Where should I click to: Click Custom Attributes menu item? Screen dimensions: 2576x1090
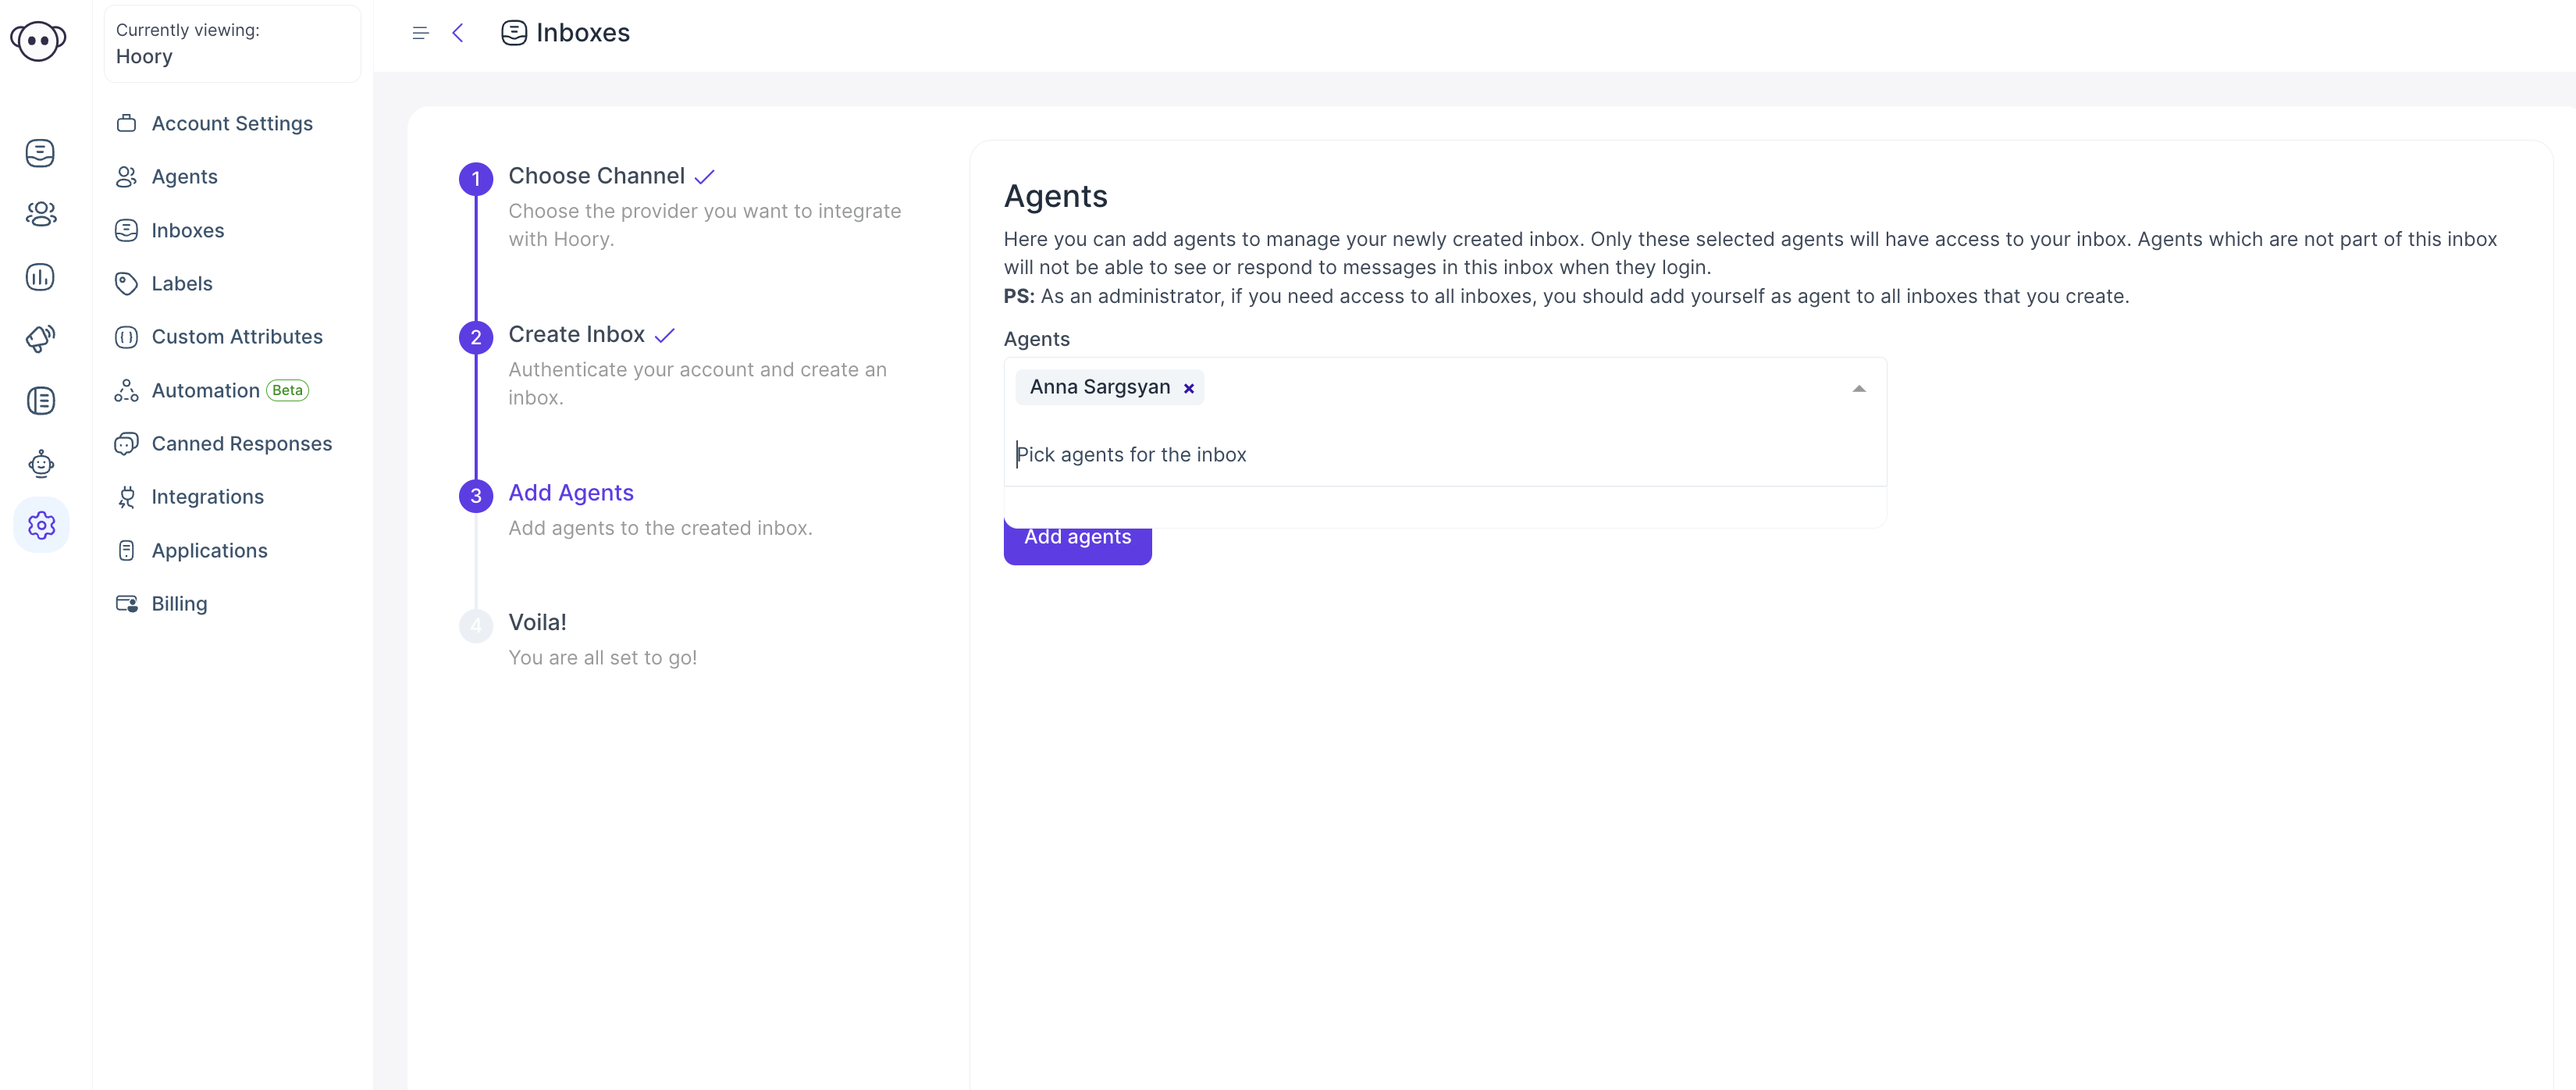[x=237, y=336]
